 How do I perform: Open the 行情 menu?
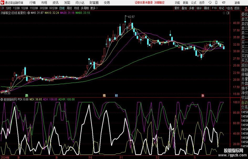tap(33, 3)
